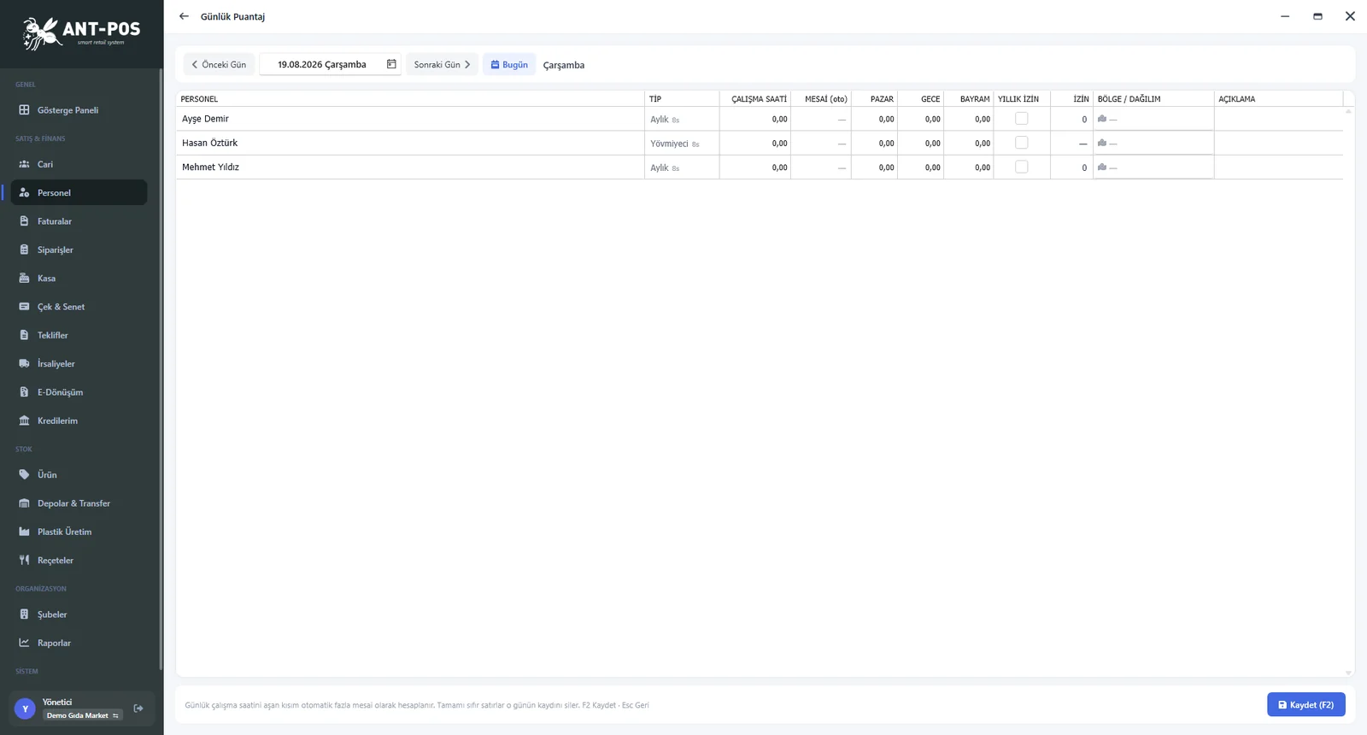
Task: Select the Personel sidebar item
Action: tap(78, 192)
